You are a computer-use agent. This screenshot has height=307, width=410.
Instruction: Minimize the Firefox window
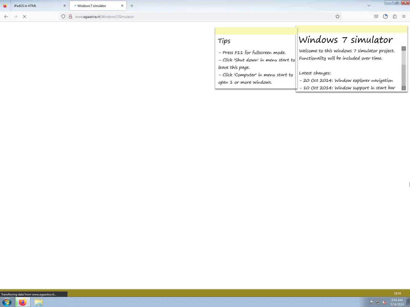pyautogui.click(x=388, y=3)
